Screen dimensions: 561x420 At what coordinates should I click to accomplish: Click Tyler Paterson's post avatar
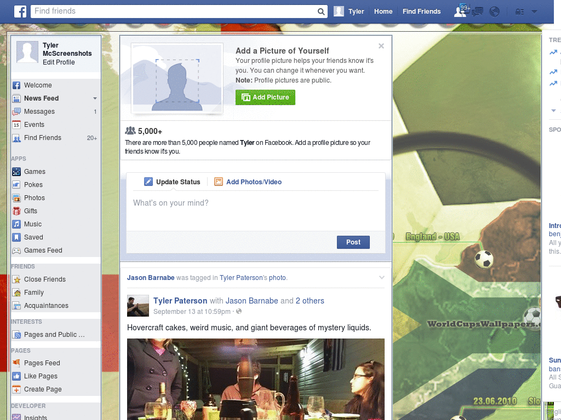(x=138, y=306)
